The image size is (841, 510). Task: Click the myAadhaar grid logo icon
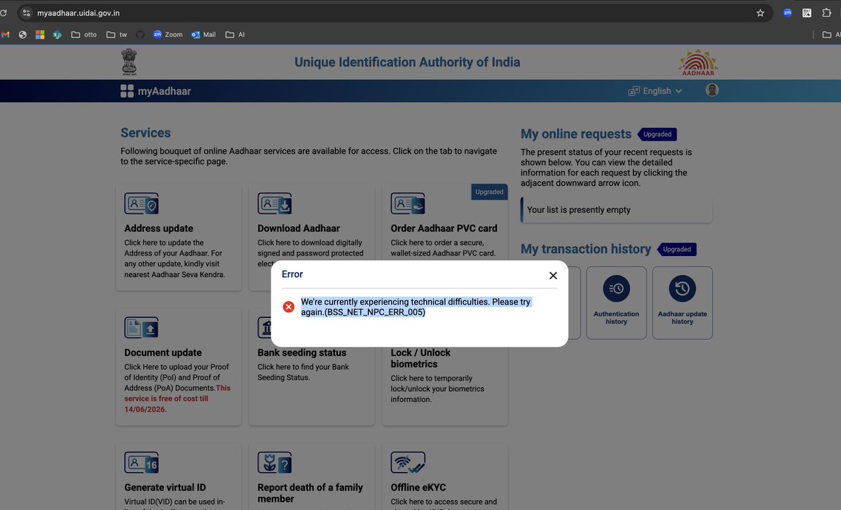[127, 90]
